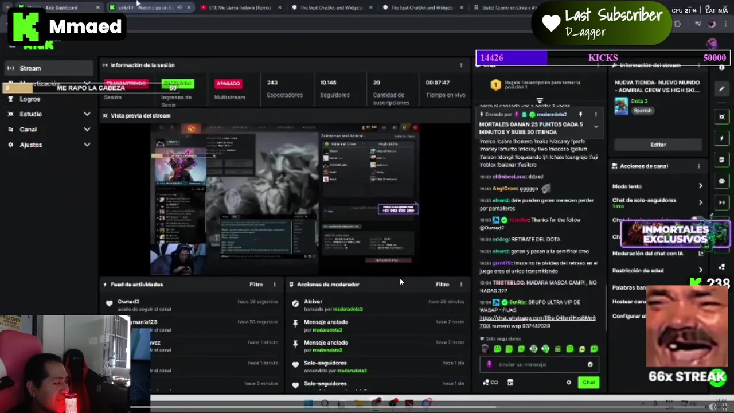Expand the gift leaderboard handle

[x=539, y=100]
